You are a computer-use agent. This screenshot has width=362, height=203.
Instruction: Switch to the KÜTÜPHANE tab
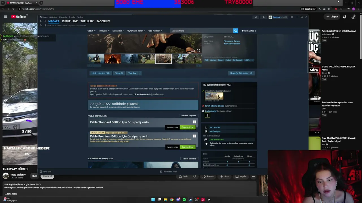pyautogui.click(x=70, y=21)
